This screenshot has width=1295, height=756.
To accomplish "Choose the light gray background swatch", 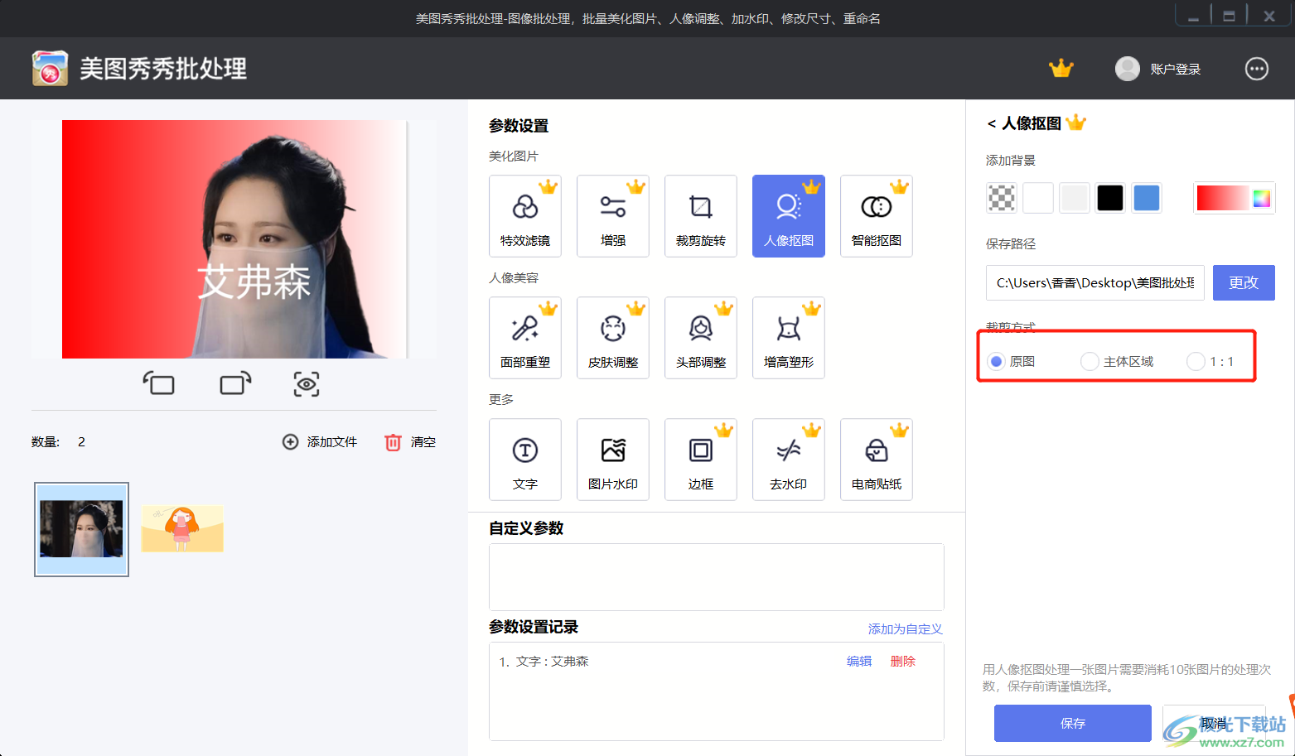I will coord(1075,198).
